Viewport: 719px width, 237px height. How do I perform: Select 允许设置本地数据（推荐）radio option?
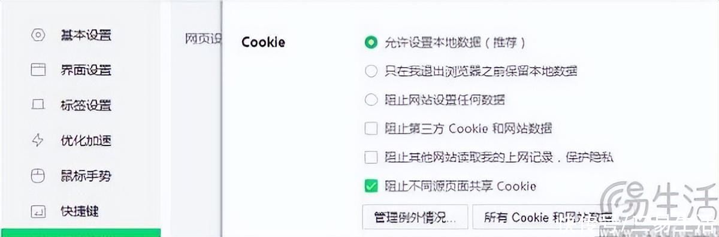(x=371, y=42)
